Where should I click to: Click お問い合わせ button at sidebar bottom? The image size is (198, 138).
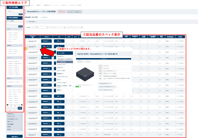[15, 136]
